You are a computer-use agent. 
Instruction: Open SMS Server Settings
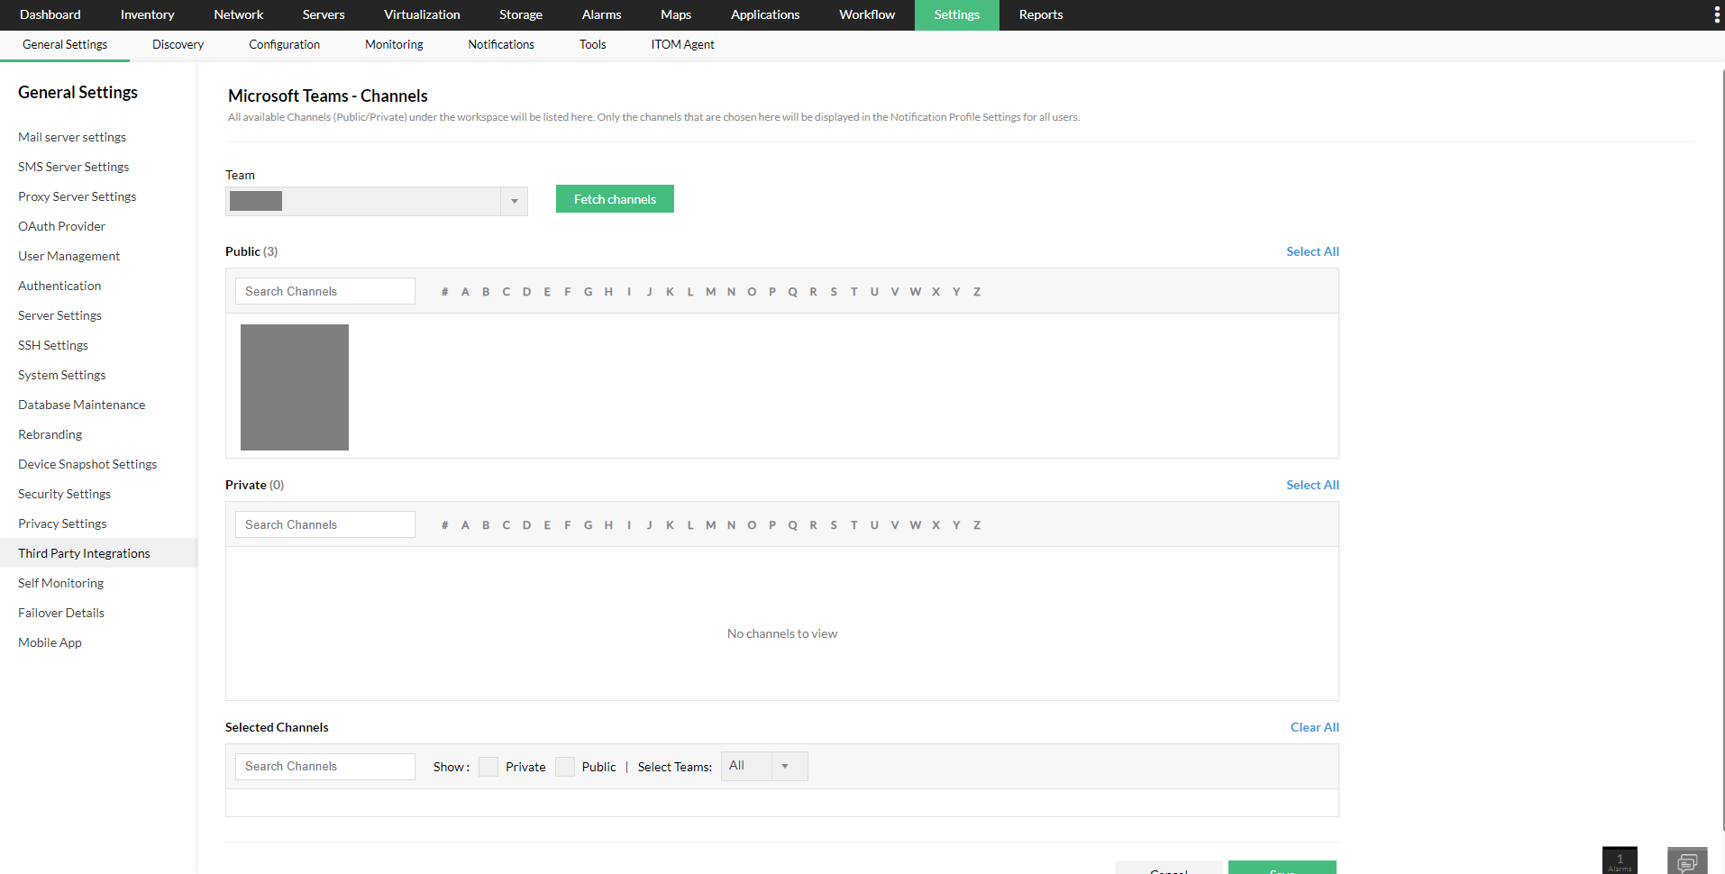tap(74, 167)
